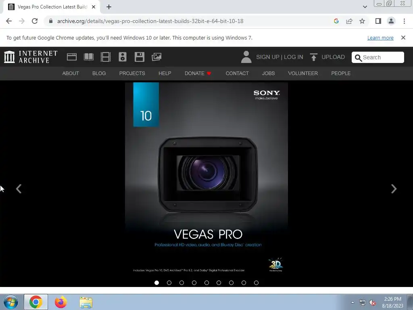Select the third carousel dot
413x310 pixels.
182,283
